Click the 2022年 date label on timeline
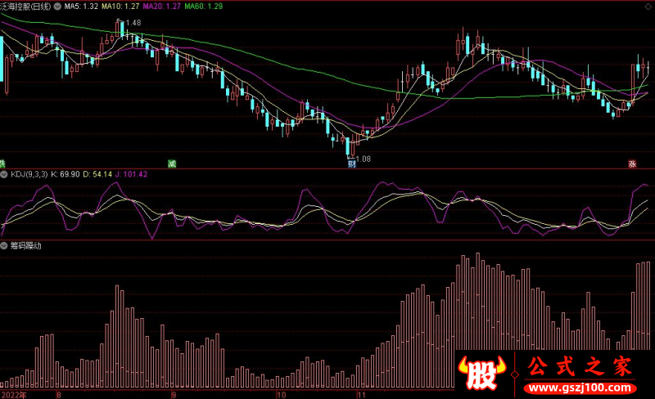Image resolution: width=655 pixels, height=399 pixels. coord(13,393)
